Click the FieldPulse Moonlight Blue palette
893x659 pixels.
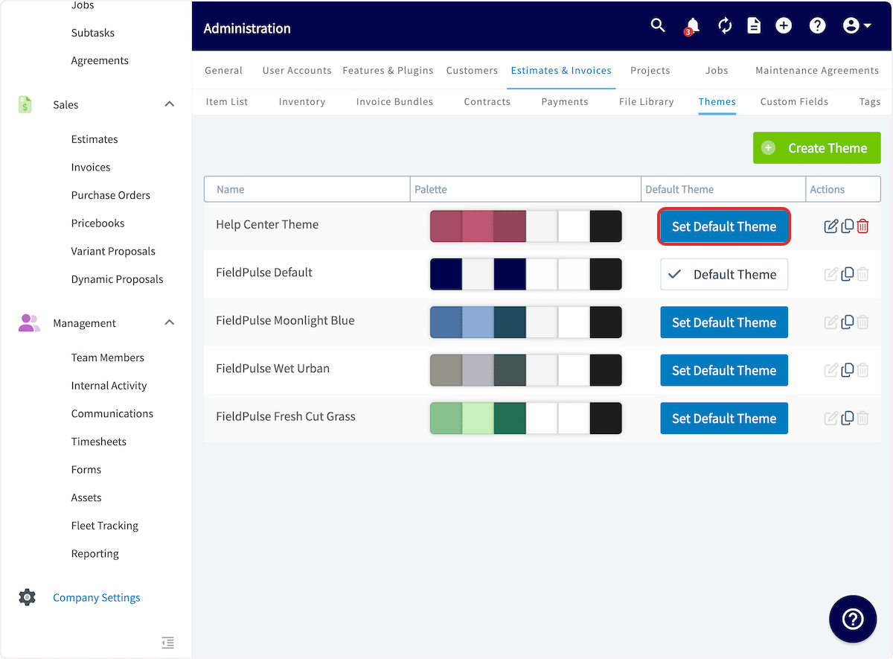click(525, 322)
